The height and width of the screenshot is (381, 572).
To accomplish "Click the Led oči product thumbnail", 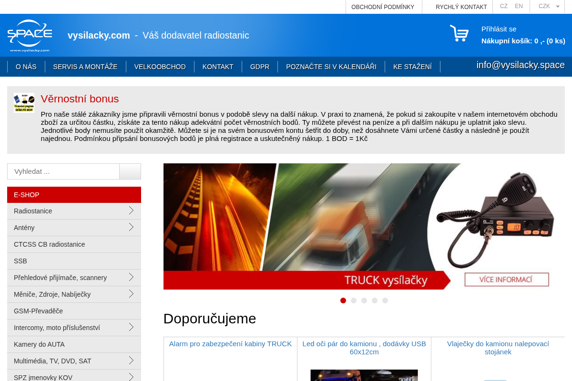I will tap(364, 375).
